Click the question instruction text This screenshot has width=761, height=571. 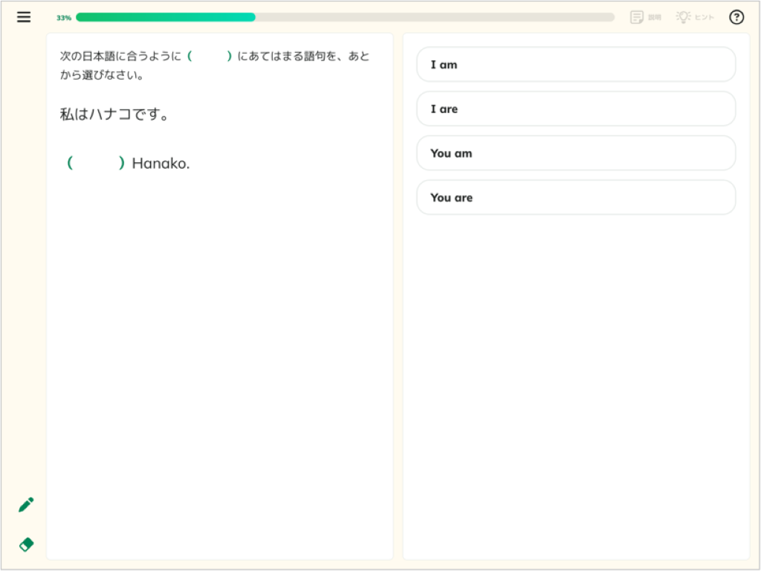[x=215, y=65]
